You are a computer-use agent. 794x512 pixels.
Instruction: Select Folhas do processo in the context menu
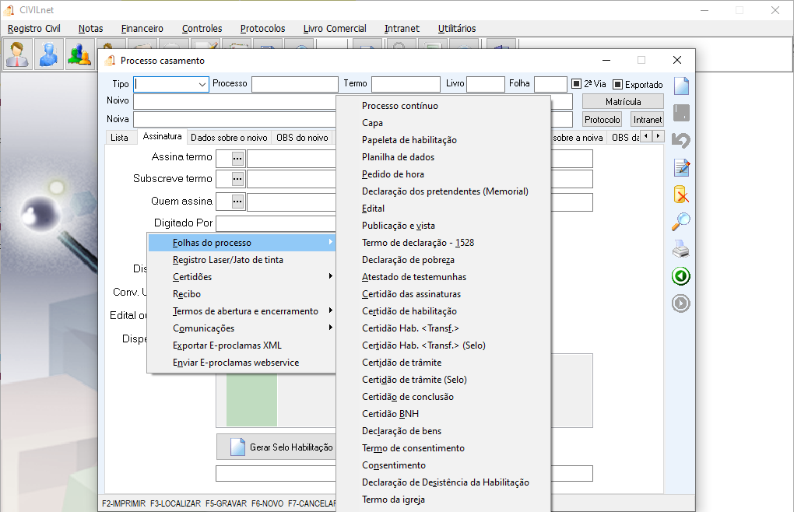(x=242, y=243)
